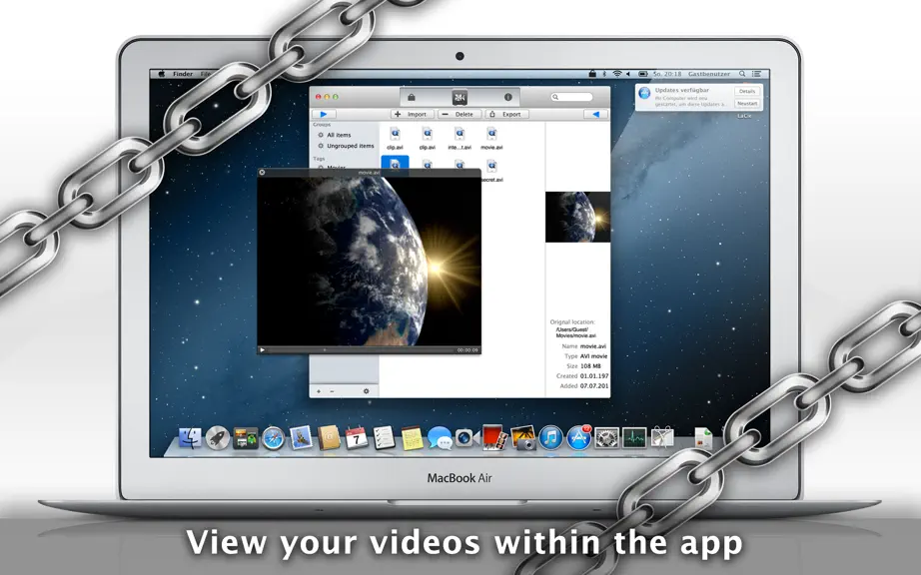
Task: Open the Finder menu
Action: [x=183, y=74]
